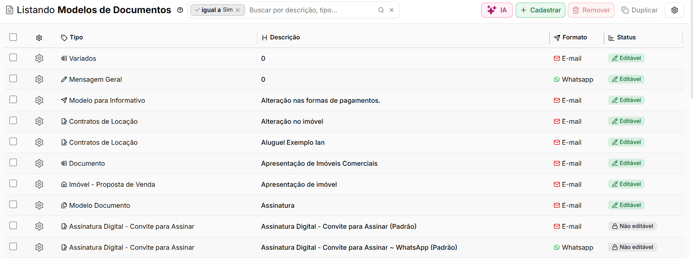Screen dimensions: 693x258
Task: Click the 'Alteração nas formas de pagamentos.' description
Action: (321, 100)
